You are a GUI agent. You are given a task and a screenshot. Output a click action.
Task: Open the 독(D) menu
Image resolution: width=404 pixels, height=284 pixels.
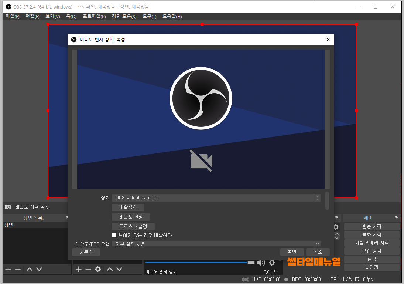tap(71, 17)
